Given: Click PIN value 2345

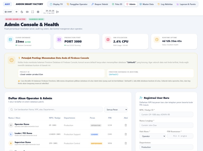Looking at the screenshot, I should click(x=110, y=134).
